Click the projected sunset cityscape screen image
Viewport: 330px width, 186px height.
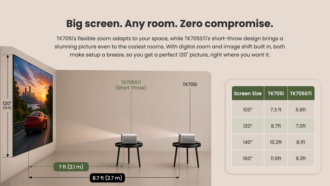pyautogui.click(x=33, y=106)
